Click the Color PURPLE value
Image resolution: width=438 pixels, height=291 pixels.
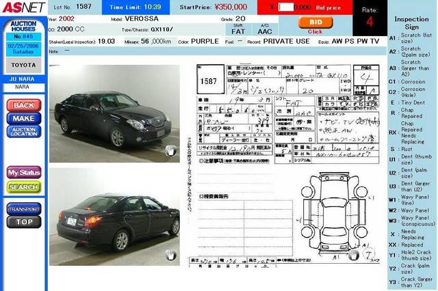click(x=205, y=41)
